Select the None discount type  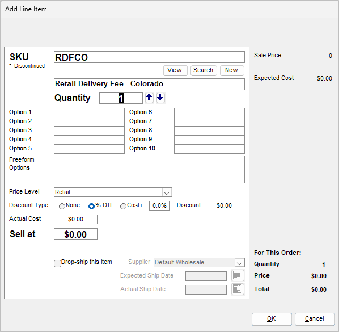click(x=62, y=206)
